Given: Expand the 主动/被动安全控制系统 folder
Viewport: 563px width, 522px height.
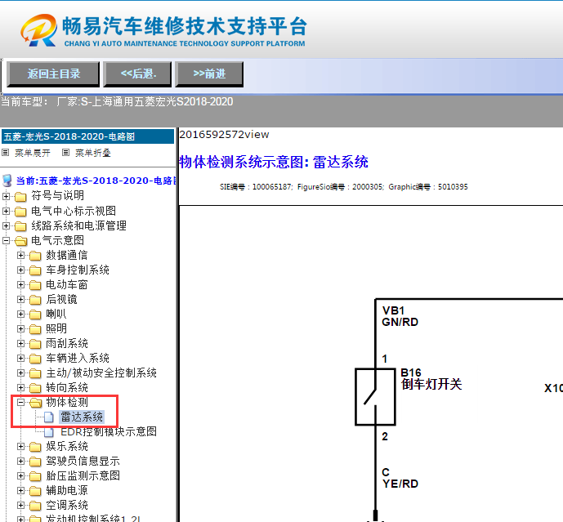Looking at the screenshot, I should click(x=20, y=373).
